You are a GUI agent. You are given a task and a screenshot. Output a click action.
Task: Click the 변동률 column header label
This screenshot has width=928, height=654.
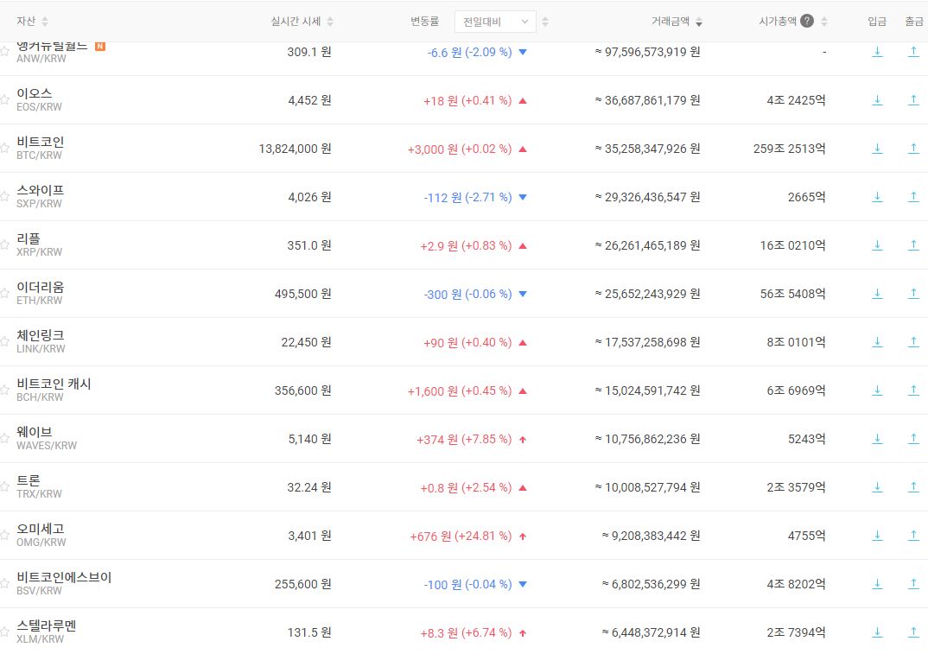point(424,22)
